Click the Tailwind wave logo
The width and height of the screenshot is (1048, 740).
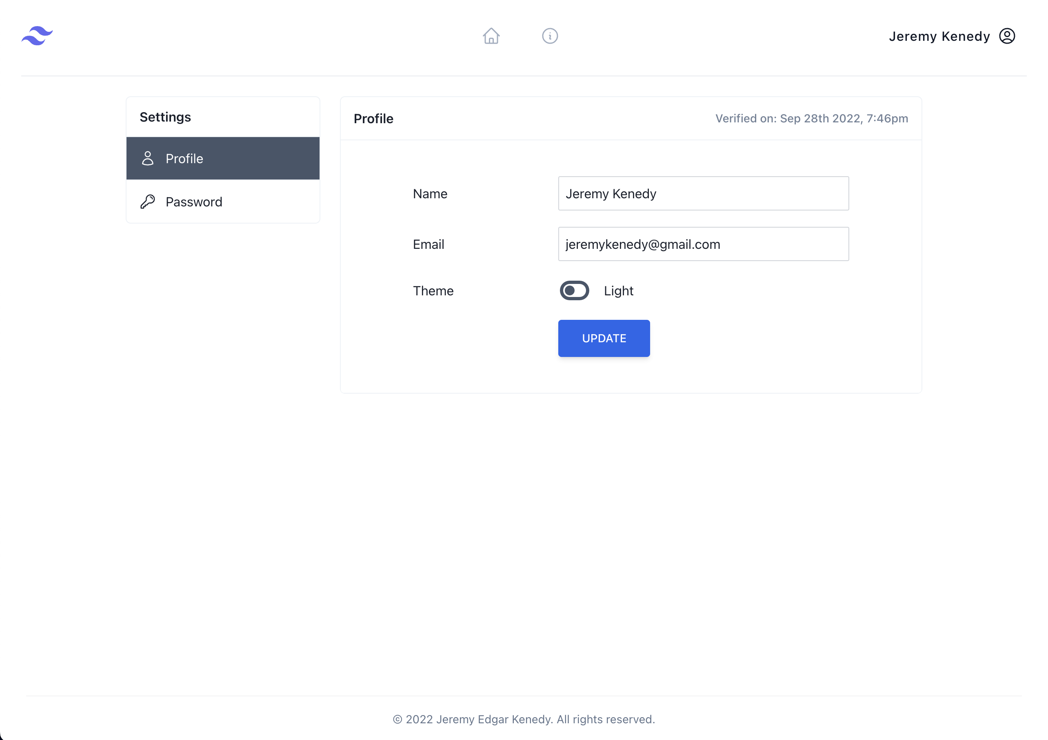coord(37,35)
